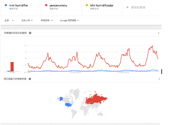Expand the 所有类别 category dropdown

tap(47, 21)
